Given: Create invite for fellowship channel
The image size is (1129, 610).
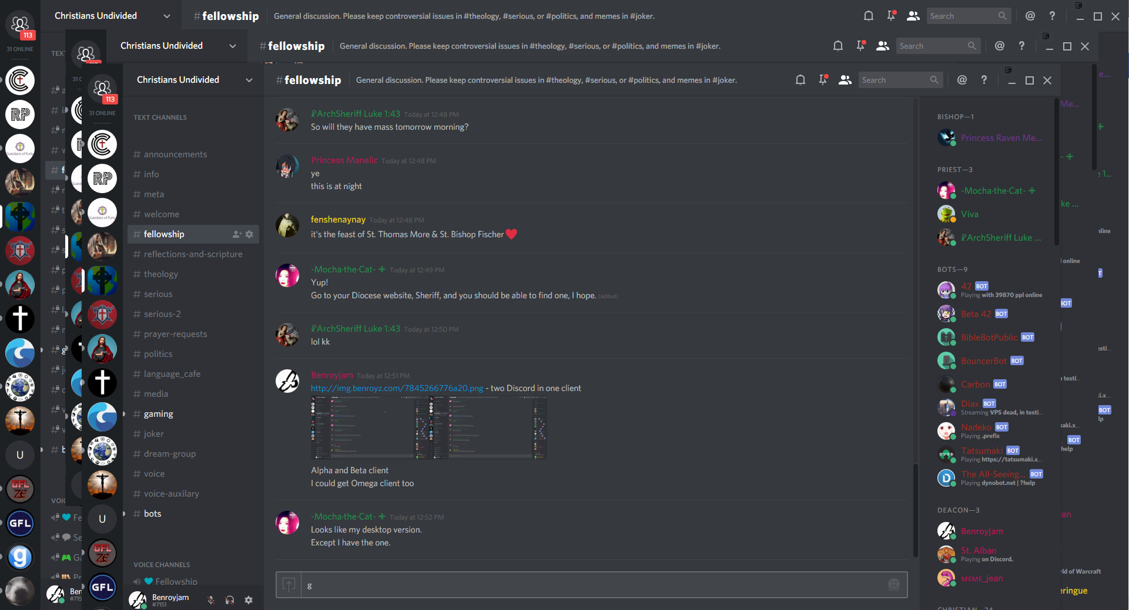Looking at the screenshot, I should (x=237, y=234).
